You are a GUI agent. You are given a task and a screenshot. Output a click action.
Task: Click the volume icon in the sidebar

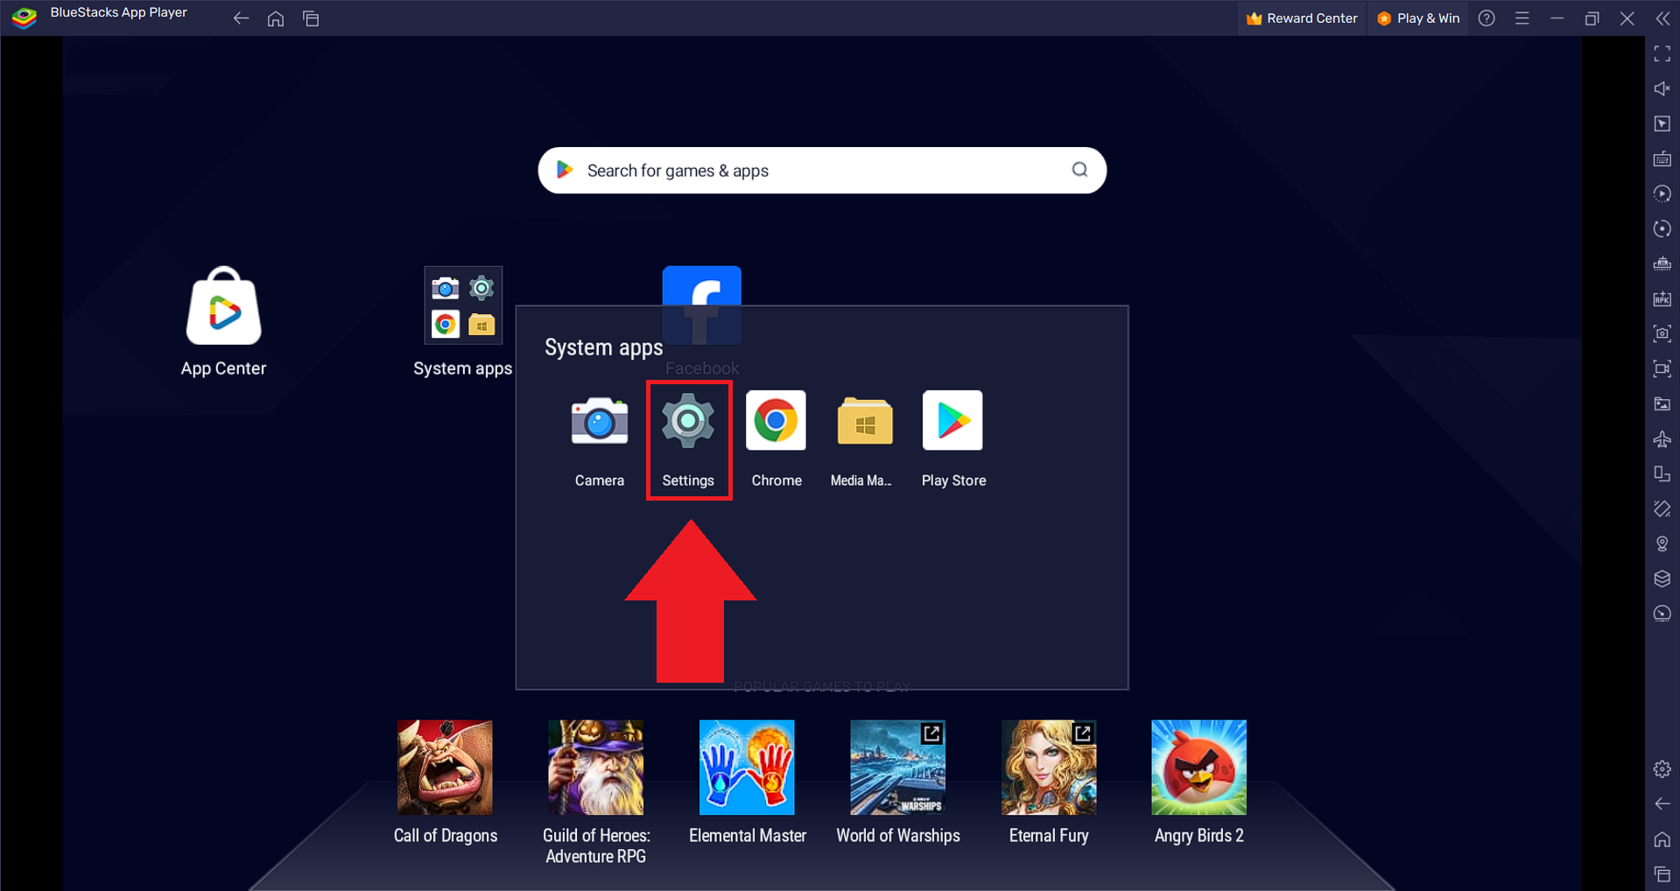(x=1662, y=88)
